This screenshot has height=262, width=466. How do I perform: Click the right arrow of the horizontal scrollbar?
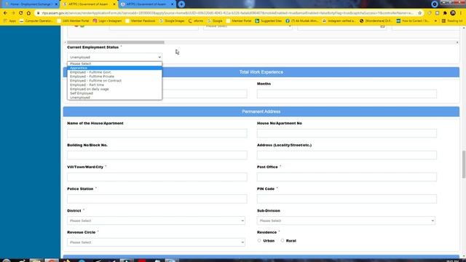tap(457, 42)
